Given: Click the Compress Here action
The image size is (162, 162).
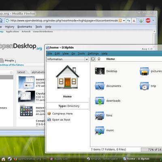Looking at the screenshot, I should (60, 113).
